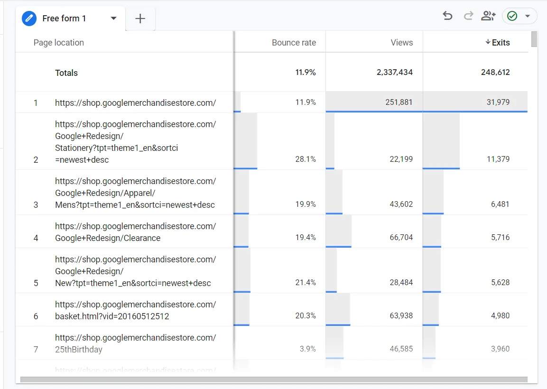
Task: Click the green data quality checkmark
Action: tap(512, 16)
